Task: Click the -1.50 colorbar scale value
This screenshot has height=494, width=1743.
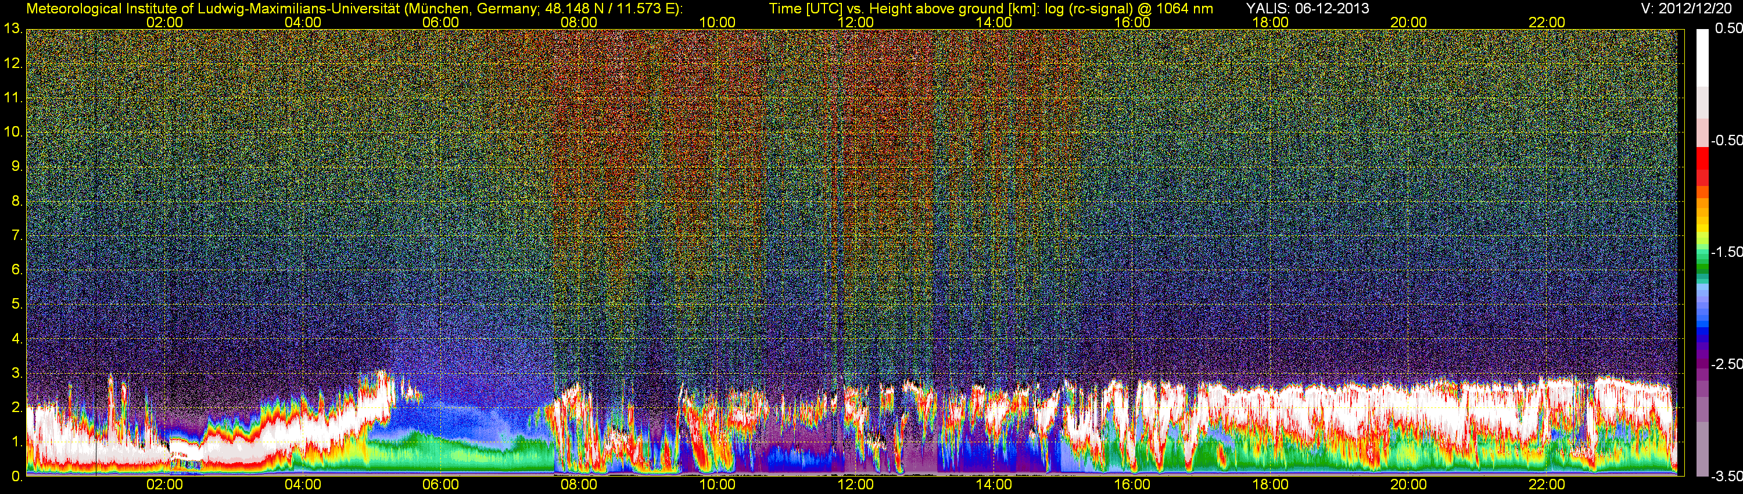Action: [1726, 252]
